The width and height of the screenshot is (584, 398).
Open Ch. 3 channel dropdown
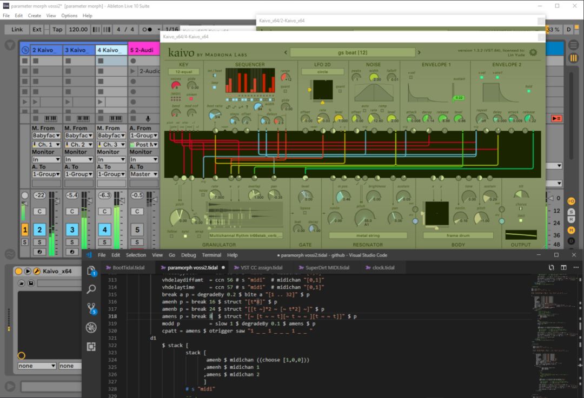pos(111,145)
